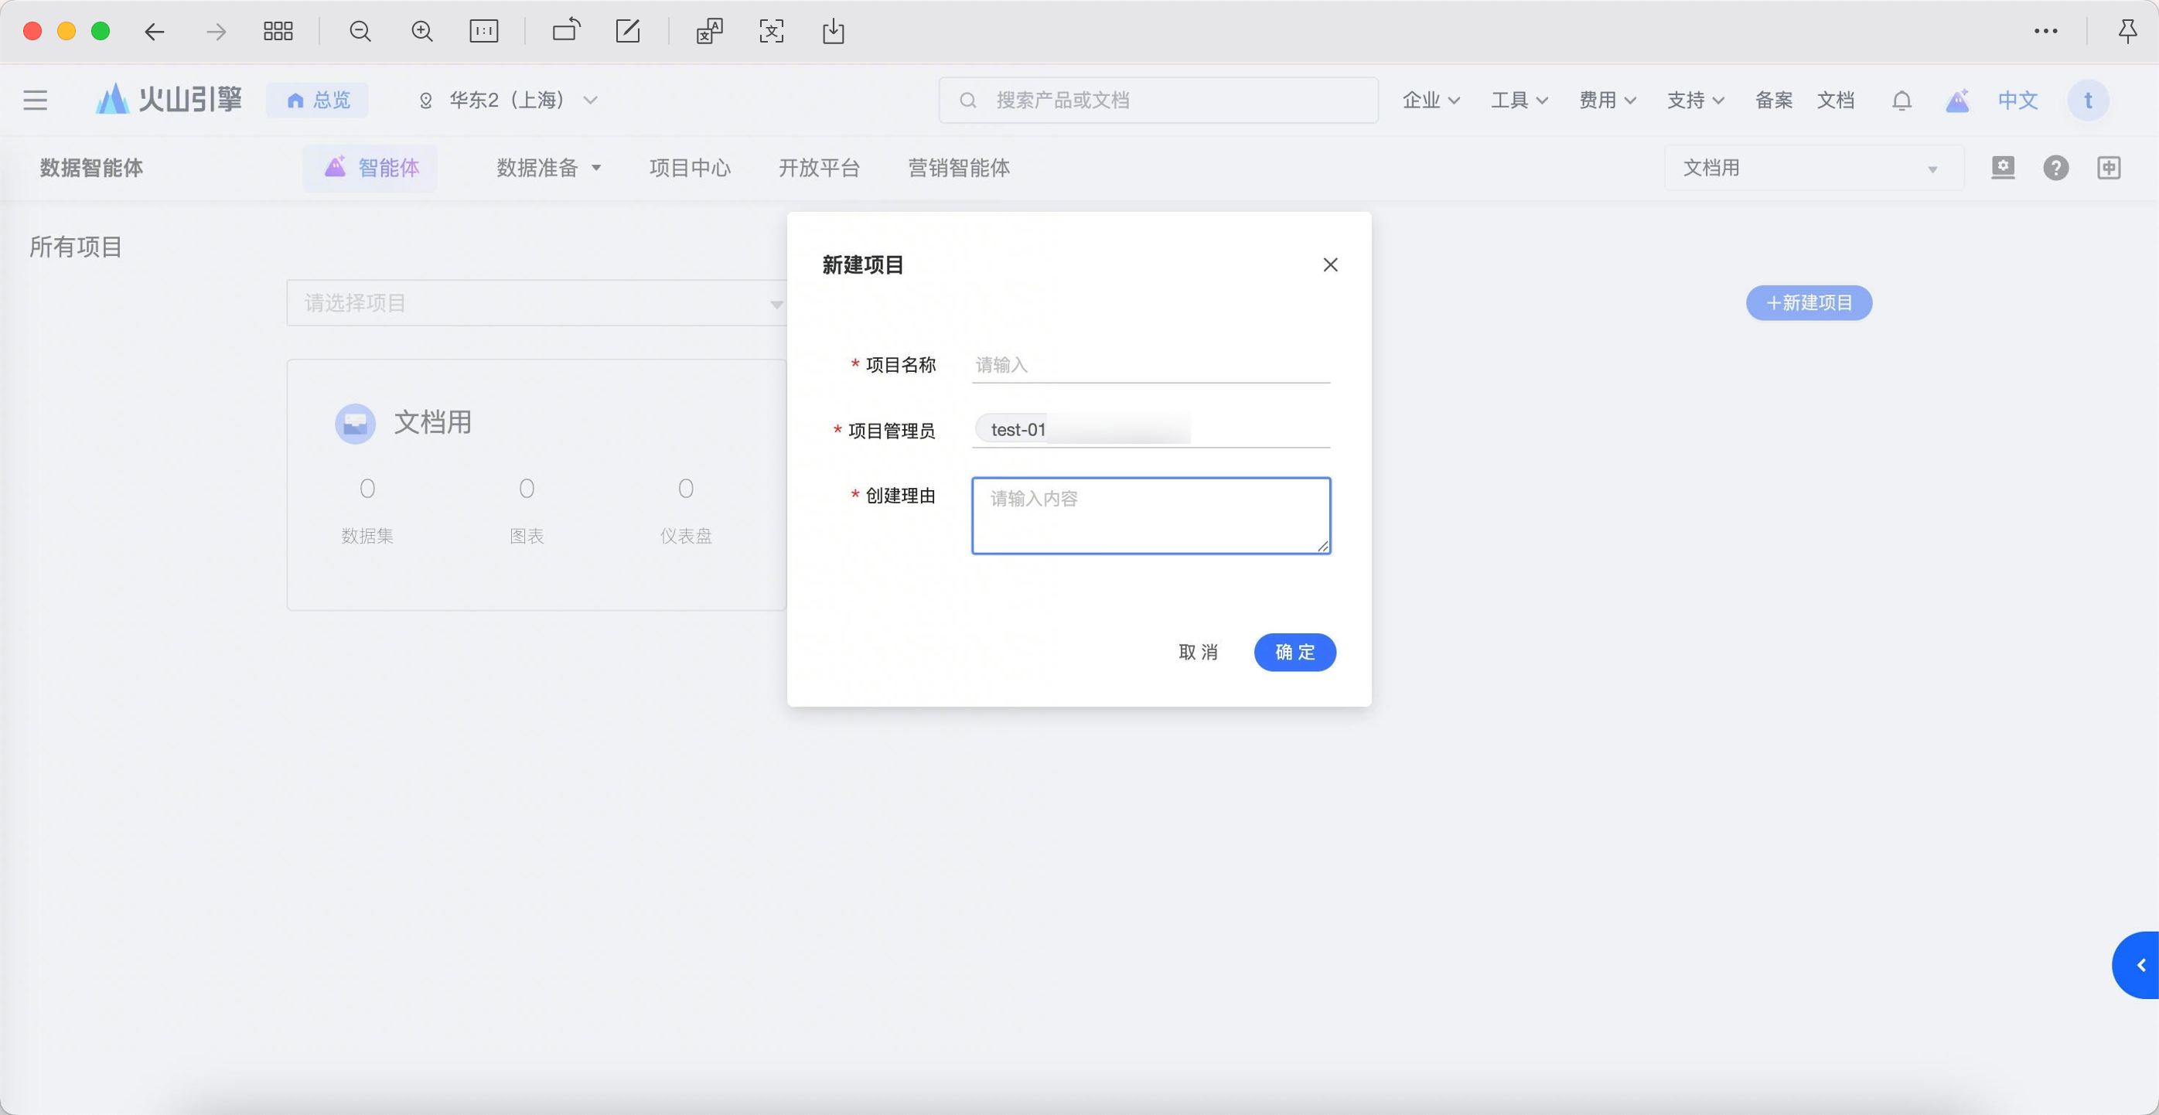Pin the window with pin icon

pyautogui.click(x=2127, y=31)
